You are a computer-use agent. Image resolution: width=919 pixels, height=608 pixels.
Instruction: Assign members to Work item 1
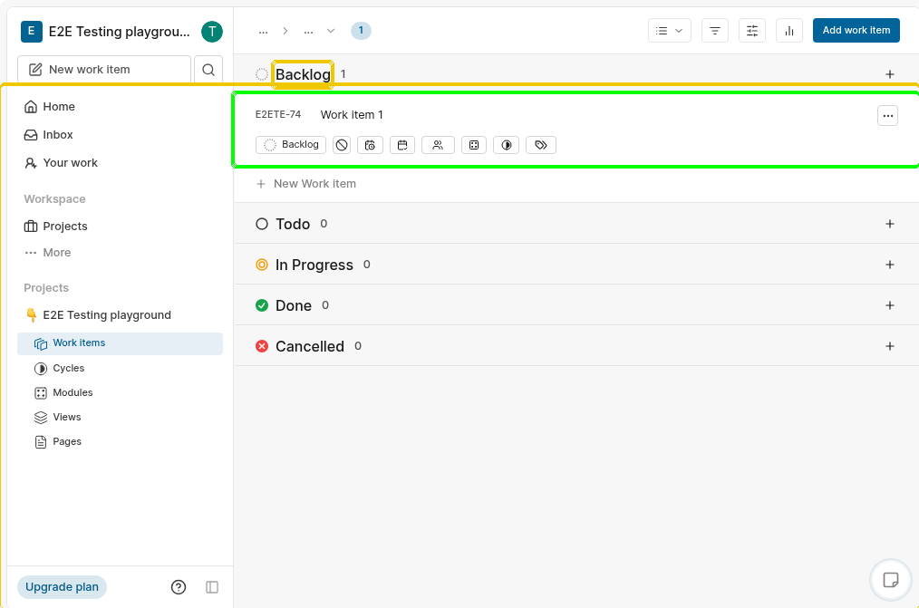[438, 145]
